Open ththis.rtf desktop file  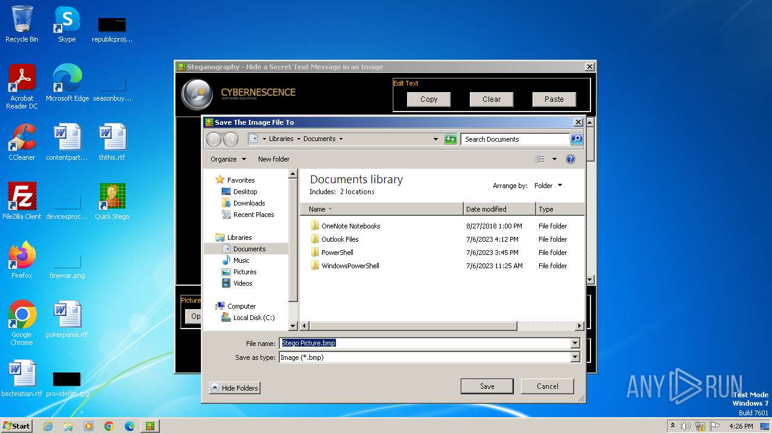point(112,142)
